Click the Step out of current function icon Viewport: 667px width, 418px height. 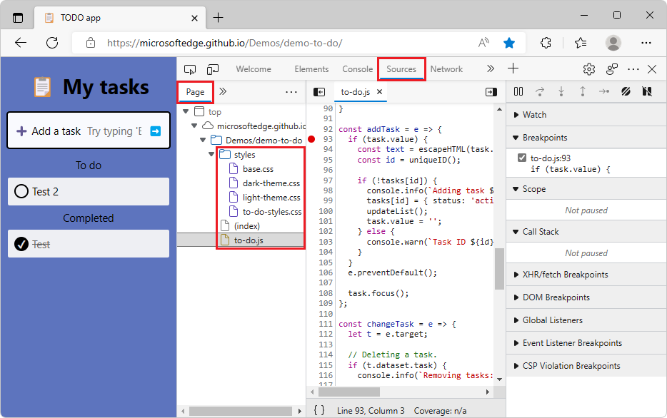[583, 91]
